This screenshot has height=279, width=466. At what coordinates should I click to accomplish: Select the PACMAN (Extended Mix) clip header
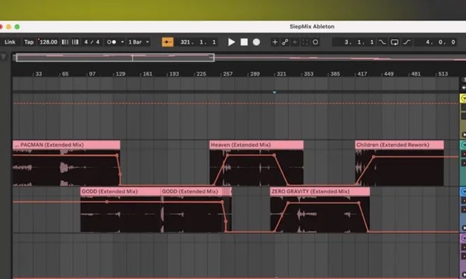(x=66, y=145)
